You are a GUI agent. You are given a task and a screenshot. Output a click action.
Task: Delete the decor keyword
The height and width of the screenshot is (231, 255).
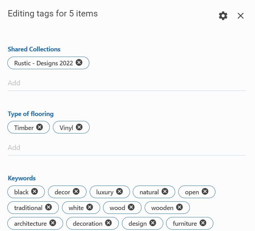point(76,192)
